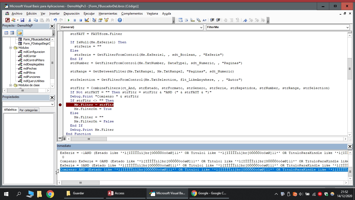This screenshot has height=200, width=355.
Task: Switch to Full Module View button
Action: (x=64, y=139)
